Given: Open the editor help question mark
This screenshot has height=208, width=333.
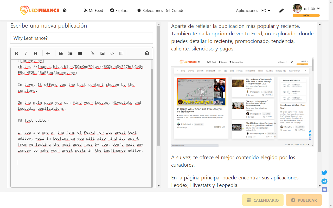Looking at the screenshot, I should [x=147, y=53].
